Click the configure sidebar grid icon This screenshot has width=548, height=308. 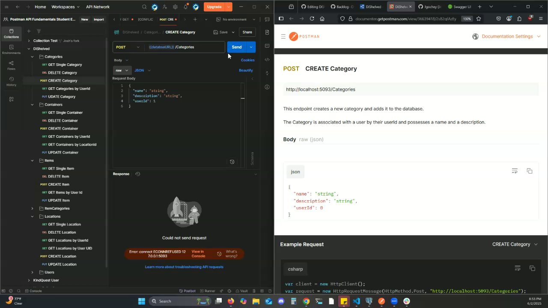point(11,99)
